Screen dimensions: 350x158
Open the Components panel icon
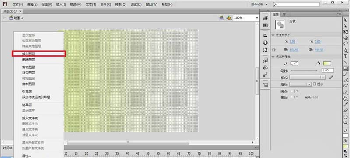pyautogui.click(x=266, y=67)
